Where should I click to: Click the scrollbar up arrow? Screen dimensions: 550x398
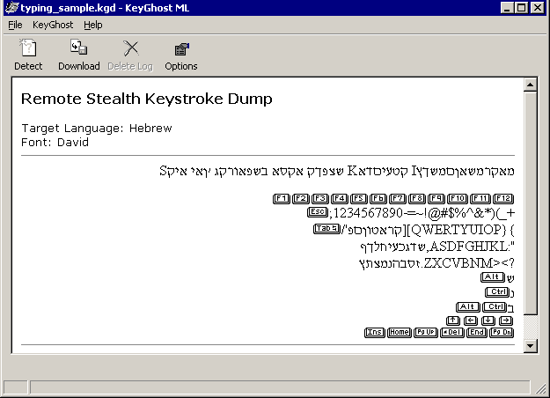point(530,85)
